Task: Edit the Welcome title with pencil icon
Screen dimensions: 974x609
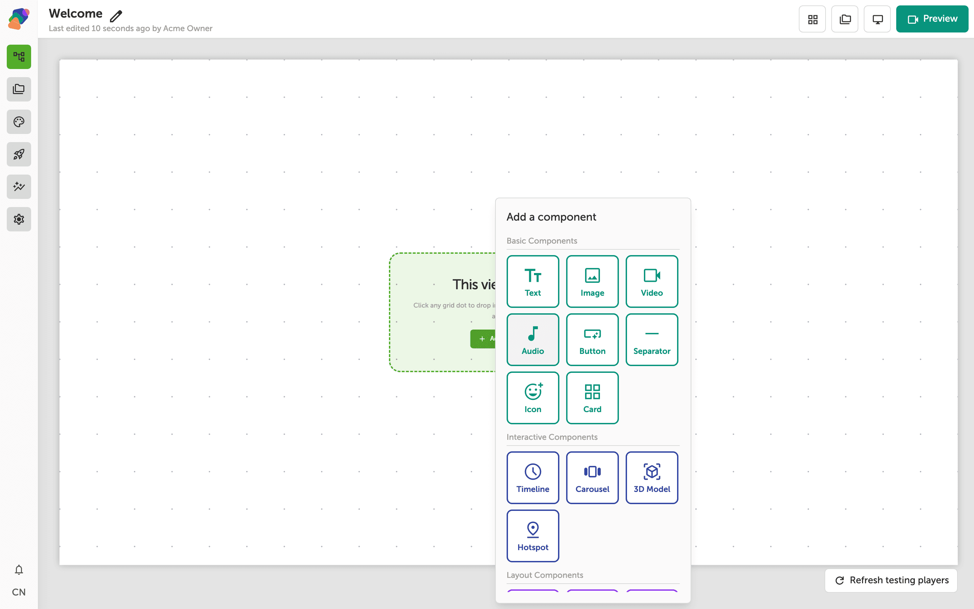Action: (116, 16)
